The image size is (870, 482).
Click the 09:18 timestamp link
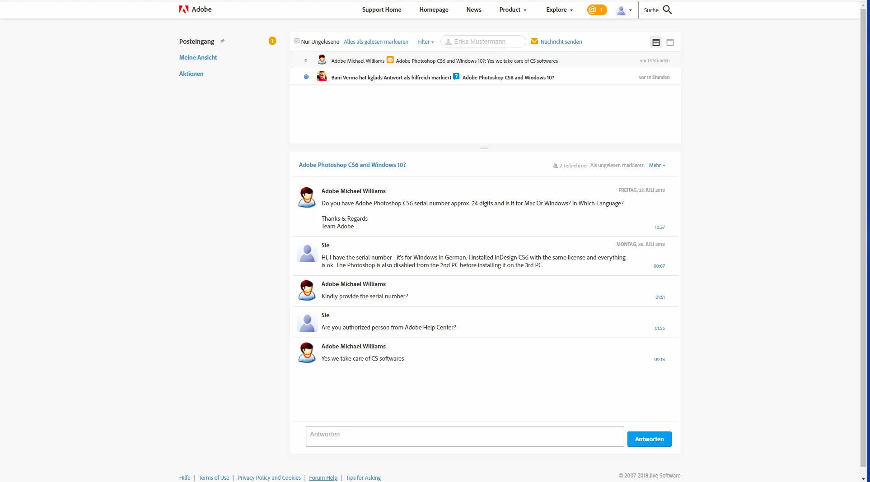[x=660, y=360]
